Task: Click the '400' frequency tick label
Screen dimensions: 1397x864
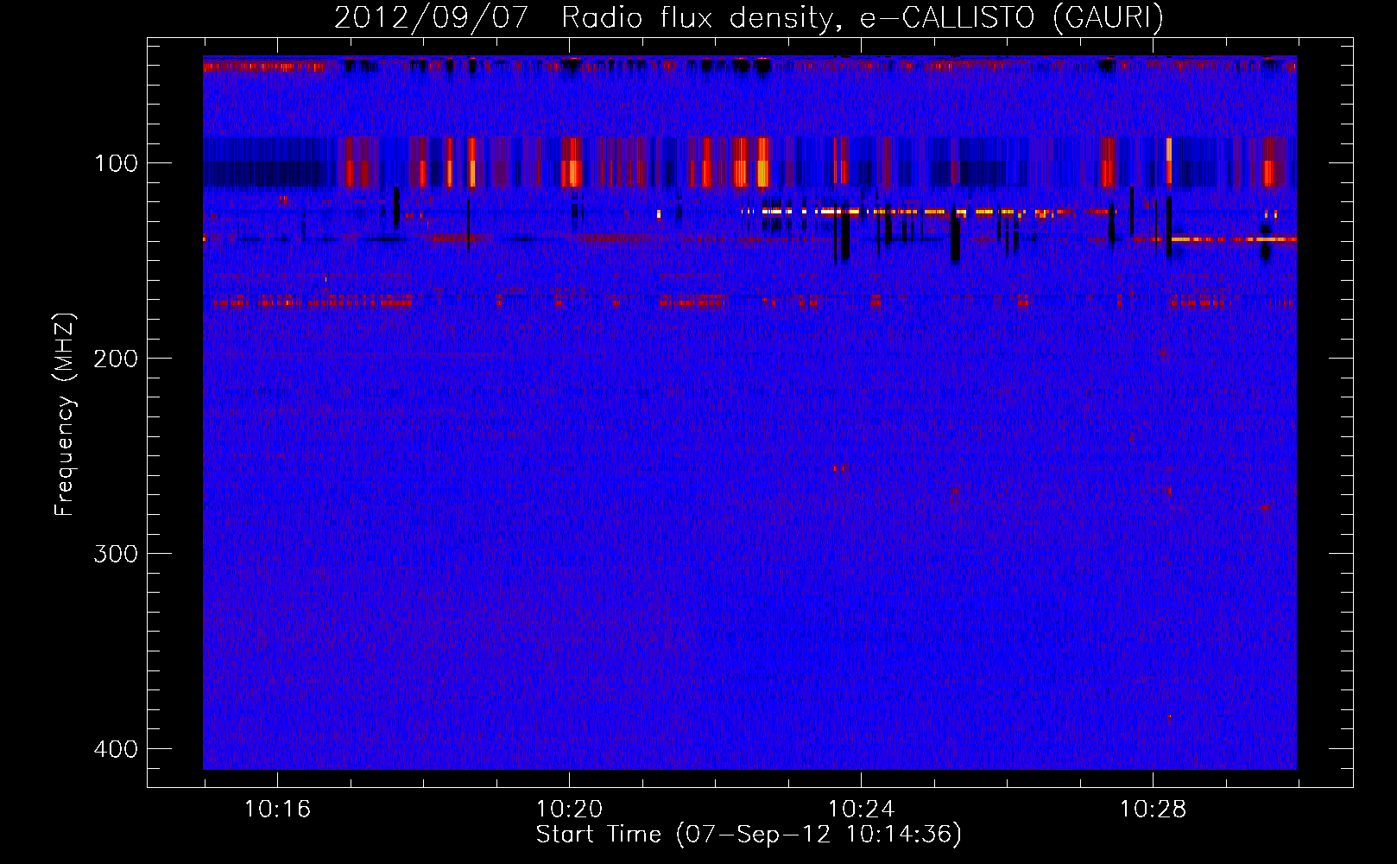Action: (x=116, y=749)
